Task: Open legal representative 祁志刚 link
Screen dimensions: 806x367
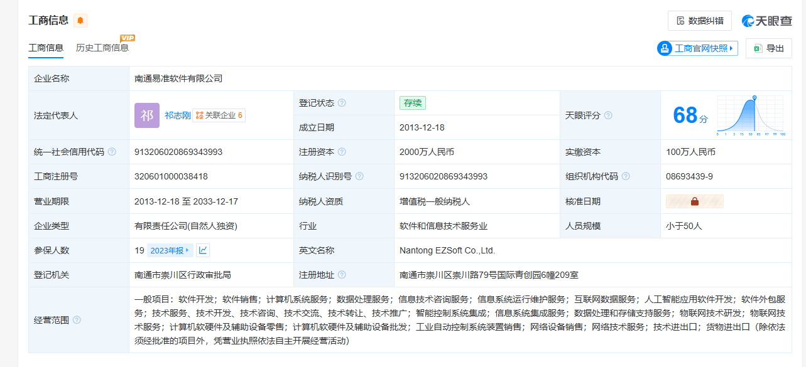Action: coord(177,115)
